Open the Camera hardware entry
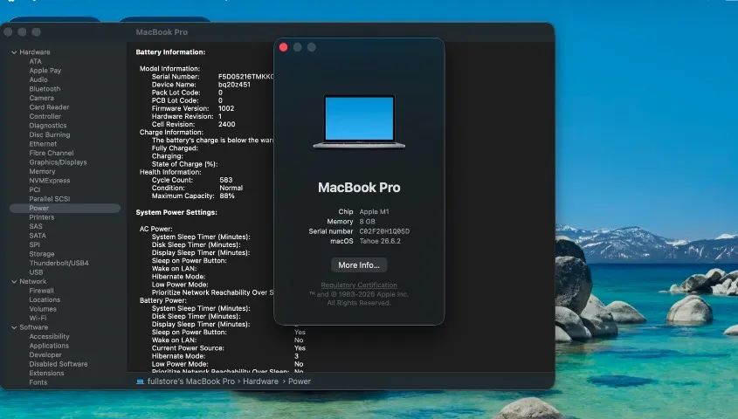The image size is (738, 419). coord(41,98)
